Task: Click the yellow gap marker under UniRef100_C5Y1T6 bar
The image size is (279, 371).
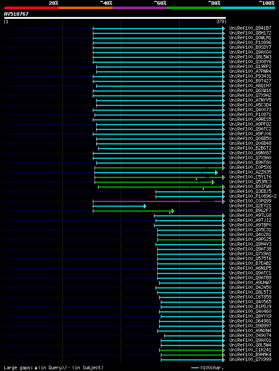Action: [196, 179]
